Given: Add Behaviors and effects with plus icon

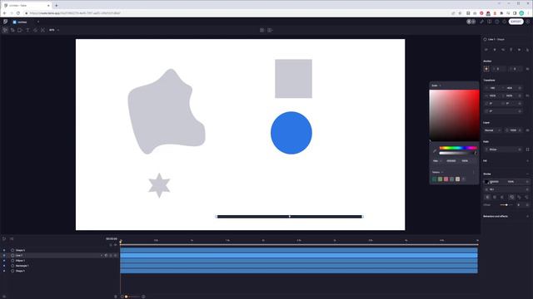Looking at the screenshot, I should coord(527,216).
